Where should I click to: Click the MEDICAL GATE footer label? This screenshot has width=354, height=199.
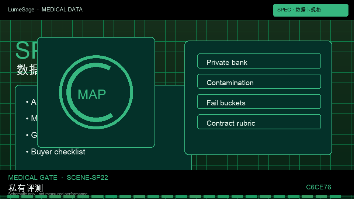coord(33,178)
